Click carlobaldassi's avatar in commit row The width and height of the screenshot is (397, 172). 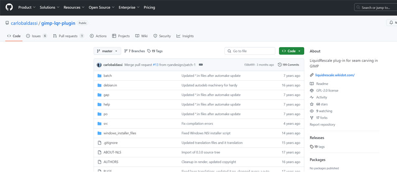tap(99, 65)
